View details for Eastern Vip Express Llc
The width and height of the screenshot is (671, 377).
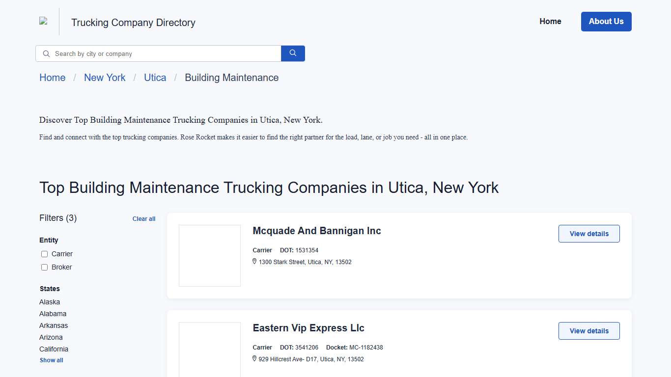[x=588, y=331]
